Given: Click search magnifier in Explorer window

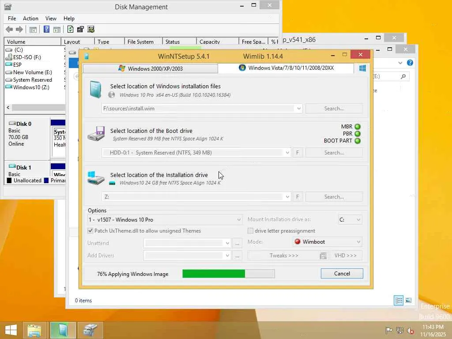Looking at the screenshot, I should pos(403,76).
